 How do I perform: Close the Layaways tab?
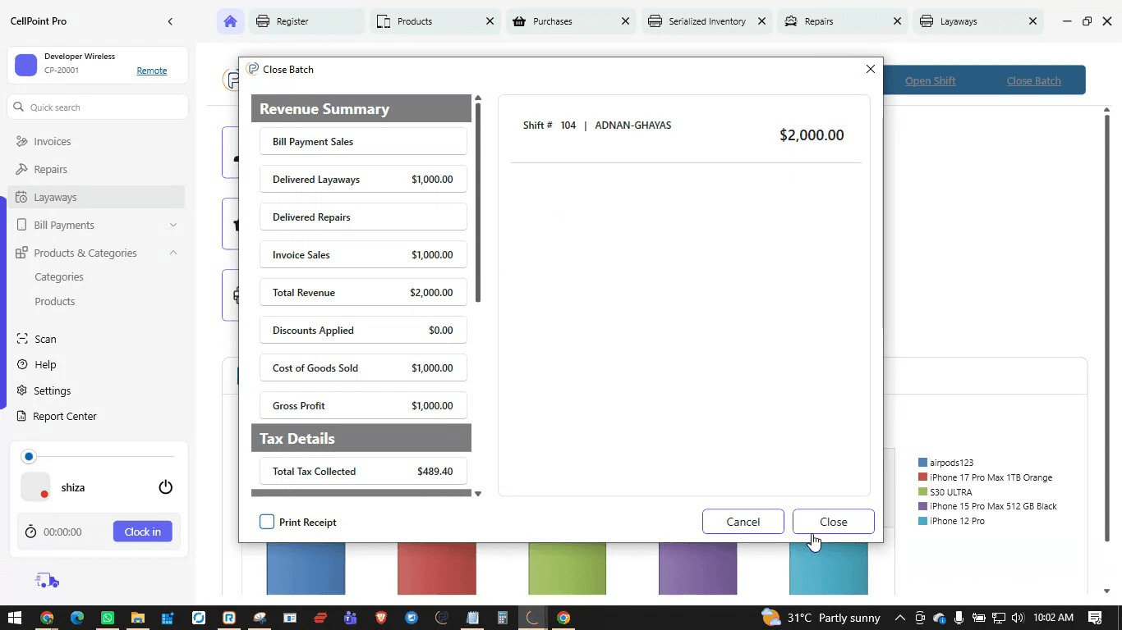(1032, 21)
